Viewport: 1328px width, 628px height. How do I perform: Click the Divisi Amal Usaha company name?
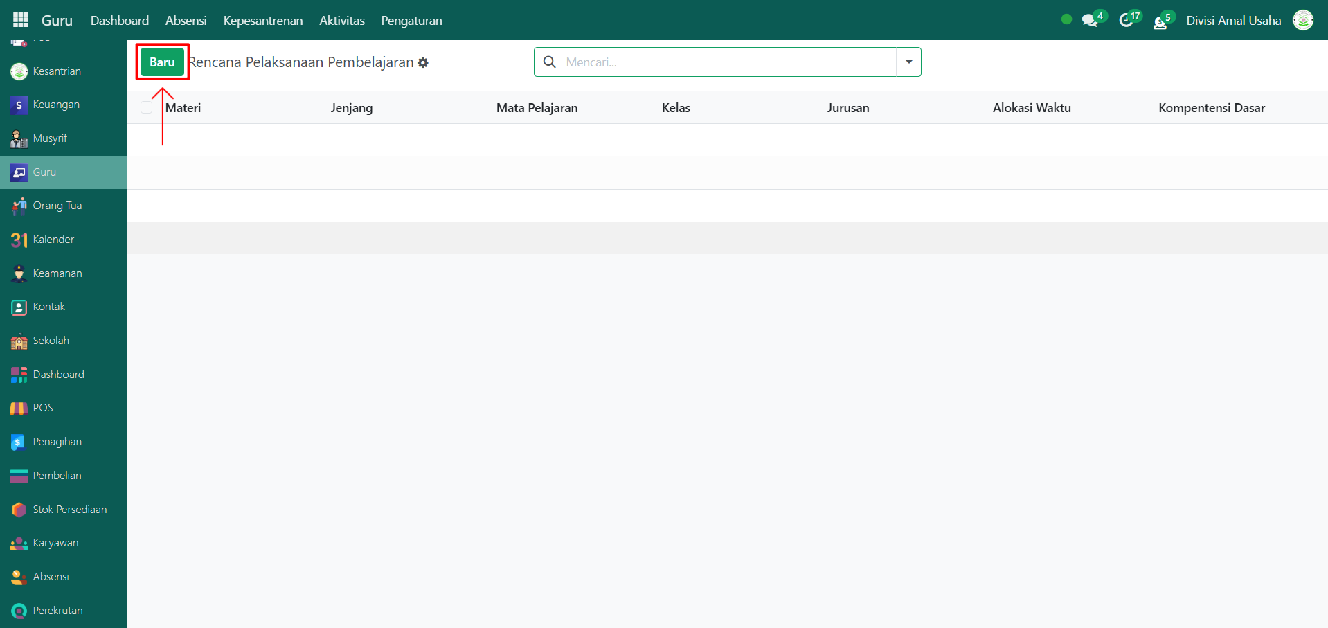[x=1233, y=20]
